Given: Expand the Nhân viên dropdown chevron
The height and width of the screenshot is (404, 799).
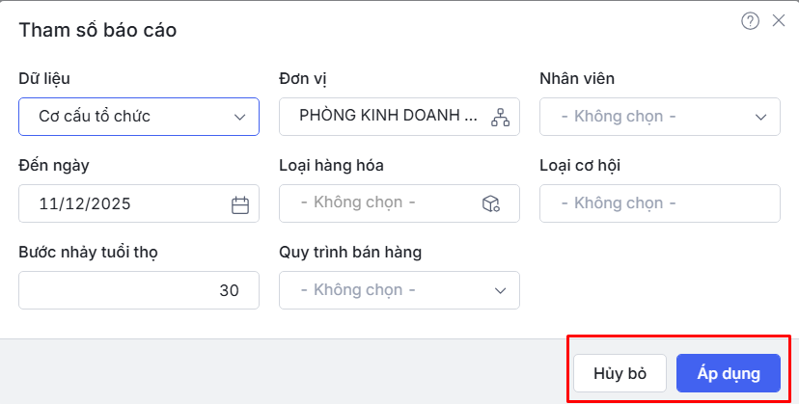Looking at the screenshot, I should (760, 117).
